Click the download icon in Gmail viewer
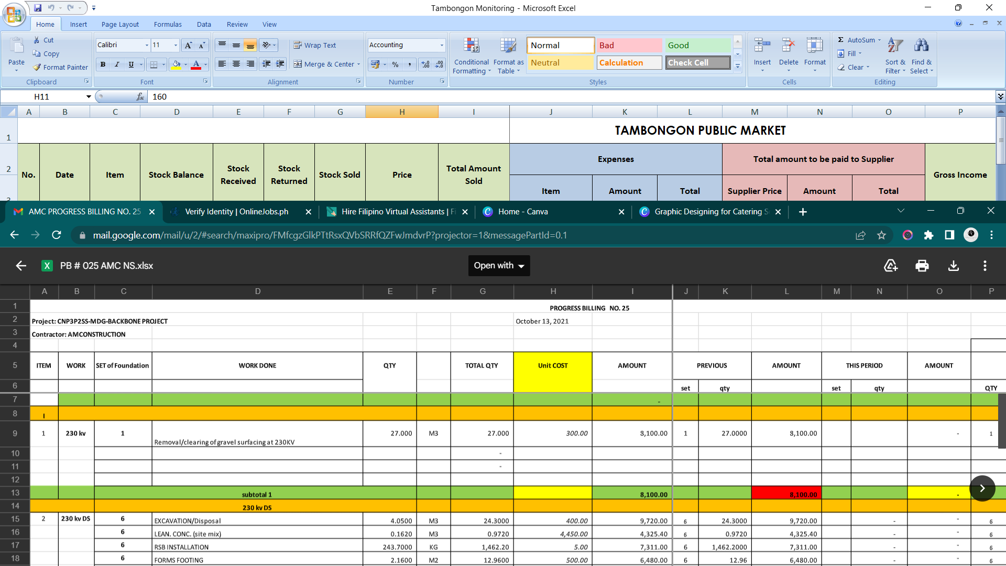This screenshot has width=1006, height=566. (x=954, y=266)
